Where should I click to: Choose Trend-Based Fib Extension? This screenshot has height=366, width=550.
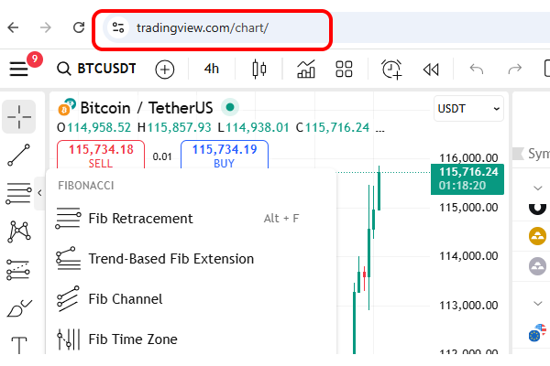tap(170, 259)
